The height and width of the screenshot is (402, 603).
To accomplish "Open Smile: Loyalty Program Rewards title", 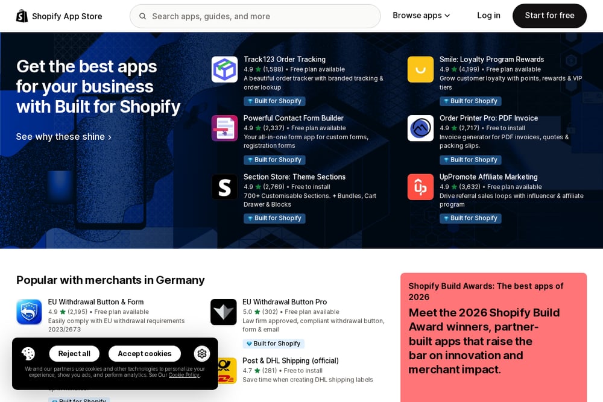I will pyautogui.click(x=491, y=60).
